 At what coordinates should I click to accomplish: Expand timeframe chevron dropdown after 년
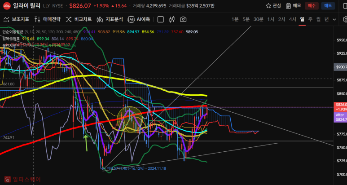[x=334, y=19]
